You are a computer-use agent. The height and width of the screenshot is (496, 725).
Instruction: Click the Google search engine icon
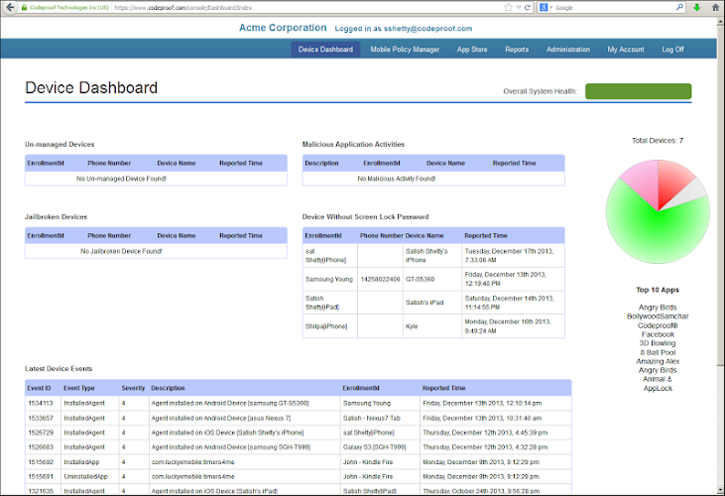544,7
